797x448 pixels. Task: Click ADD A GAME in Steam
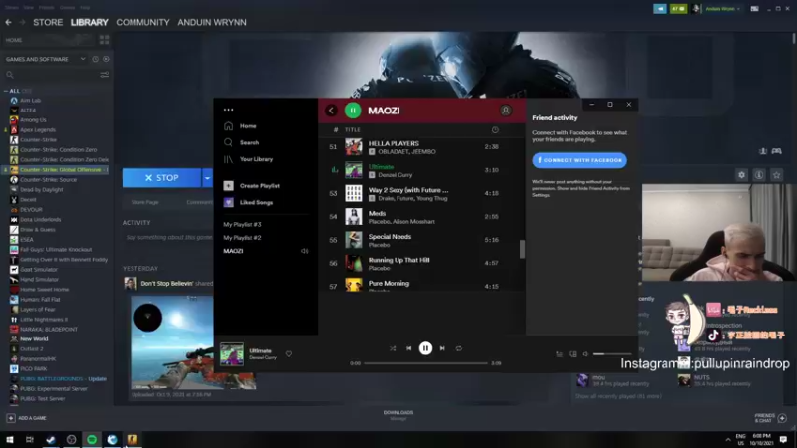27,418
